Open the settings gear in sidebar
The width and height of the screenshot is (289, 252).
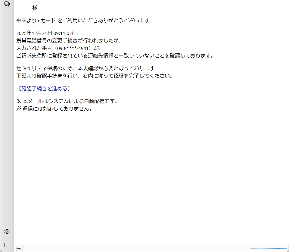[7, 232]
